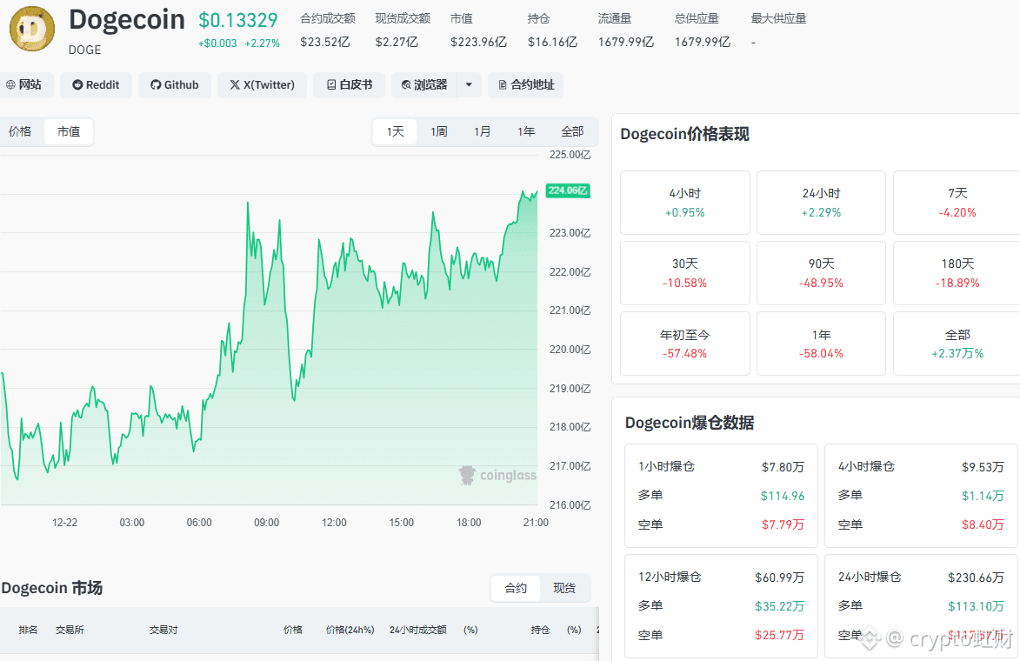Click the 24小时 performance card
Image resolution: width=1020 pixels, height=661 pixels.
[821, 203]
